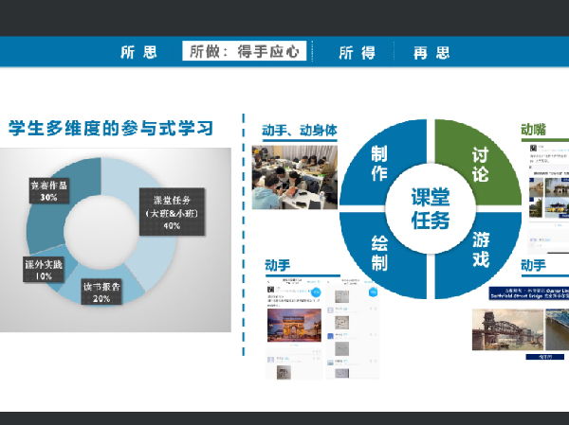
Task: Click the triumphal arch picture thumbnail
Action: click(294, 325)
